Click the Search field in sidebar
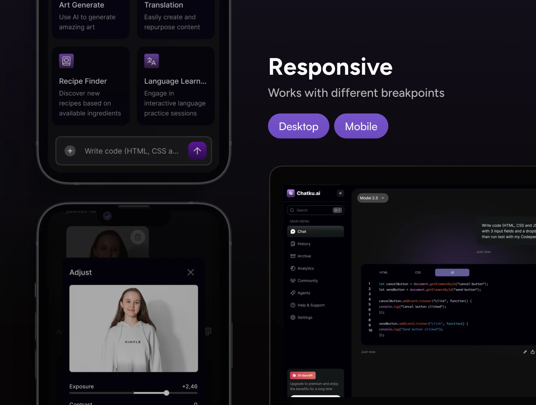This screenshot has height=405, width=536. [316, 210]
